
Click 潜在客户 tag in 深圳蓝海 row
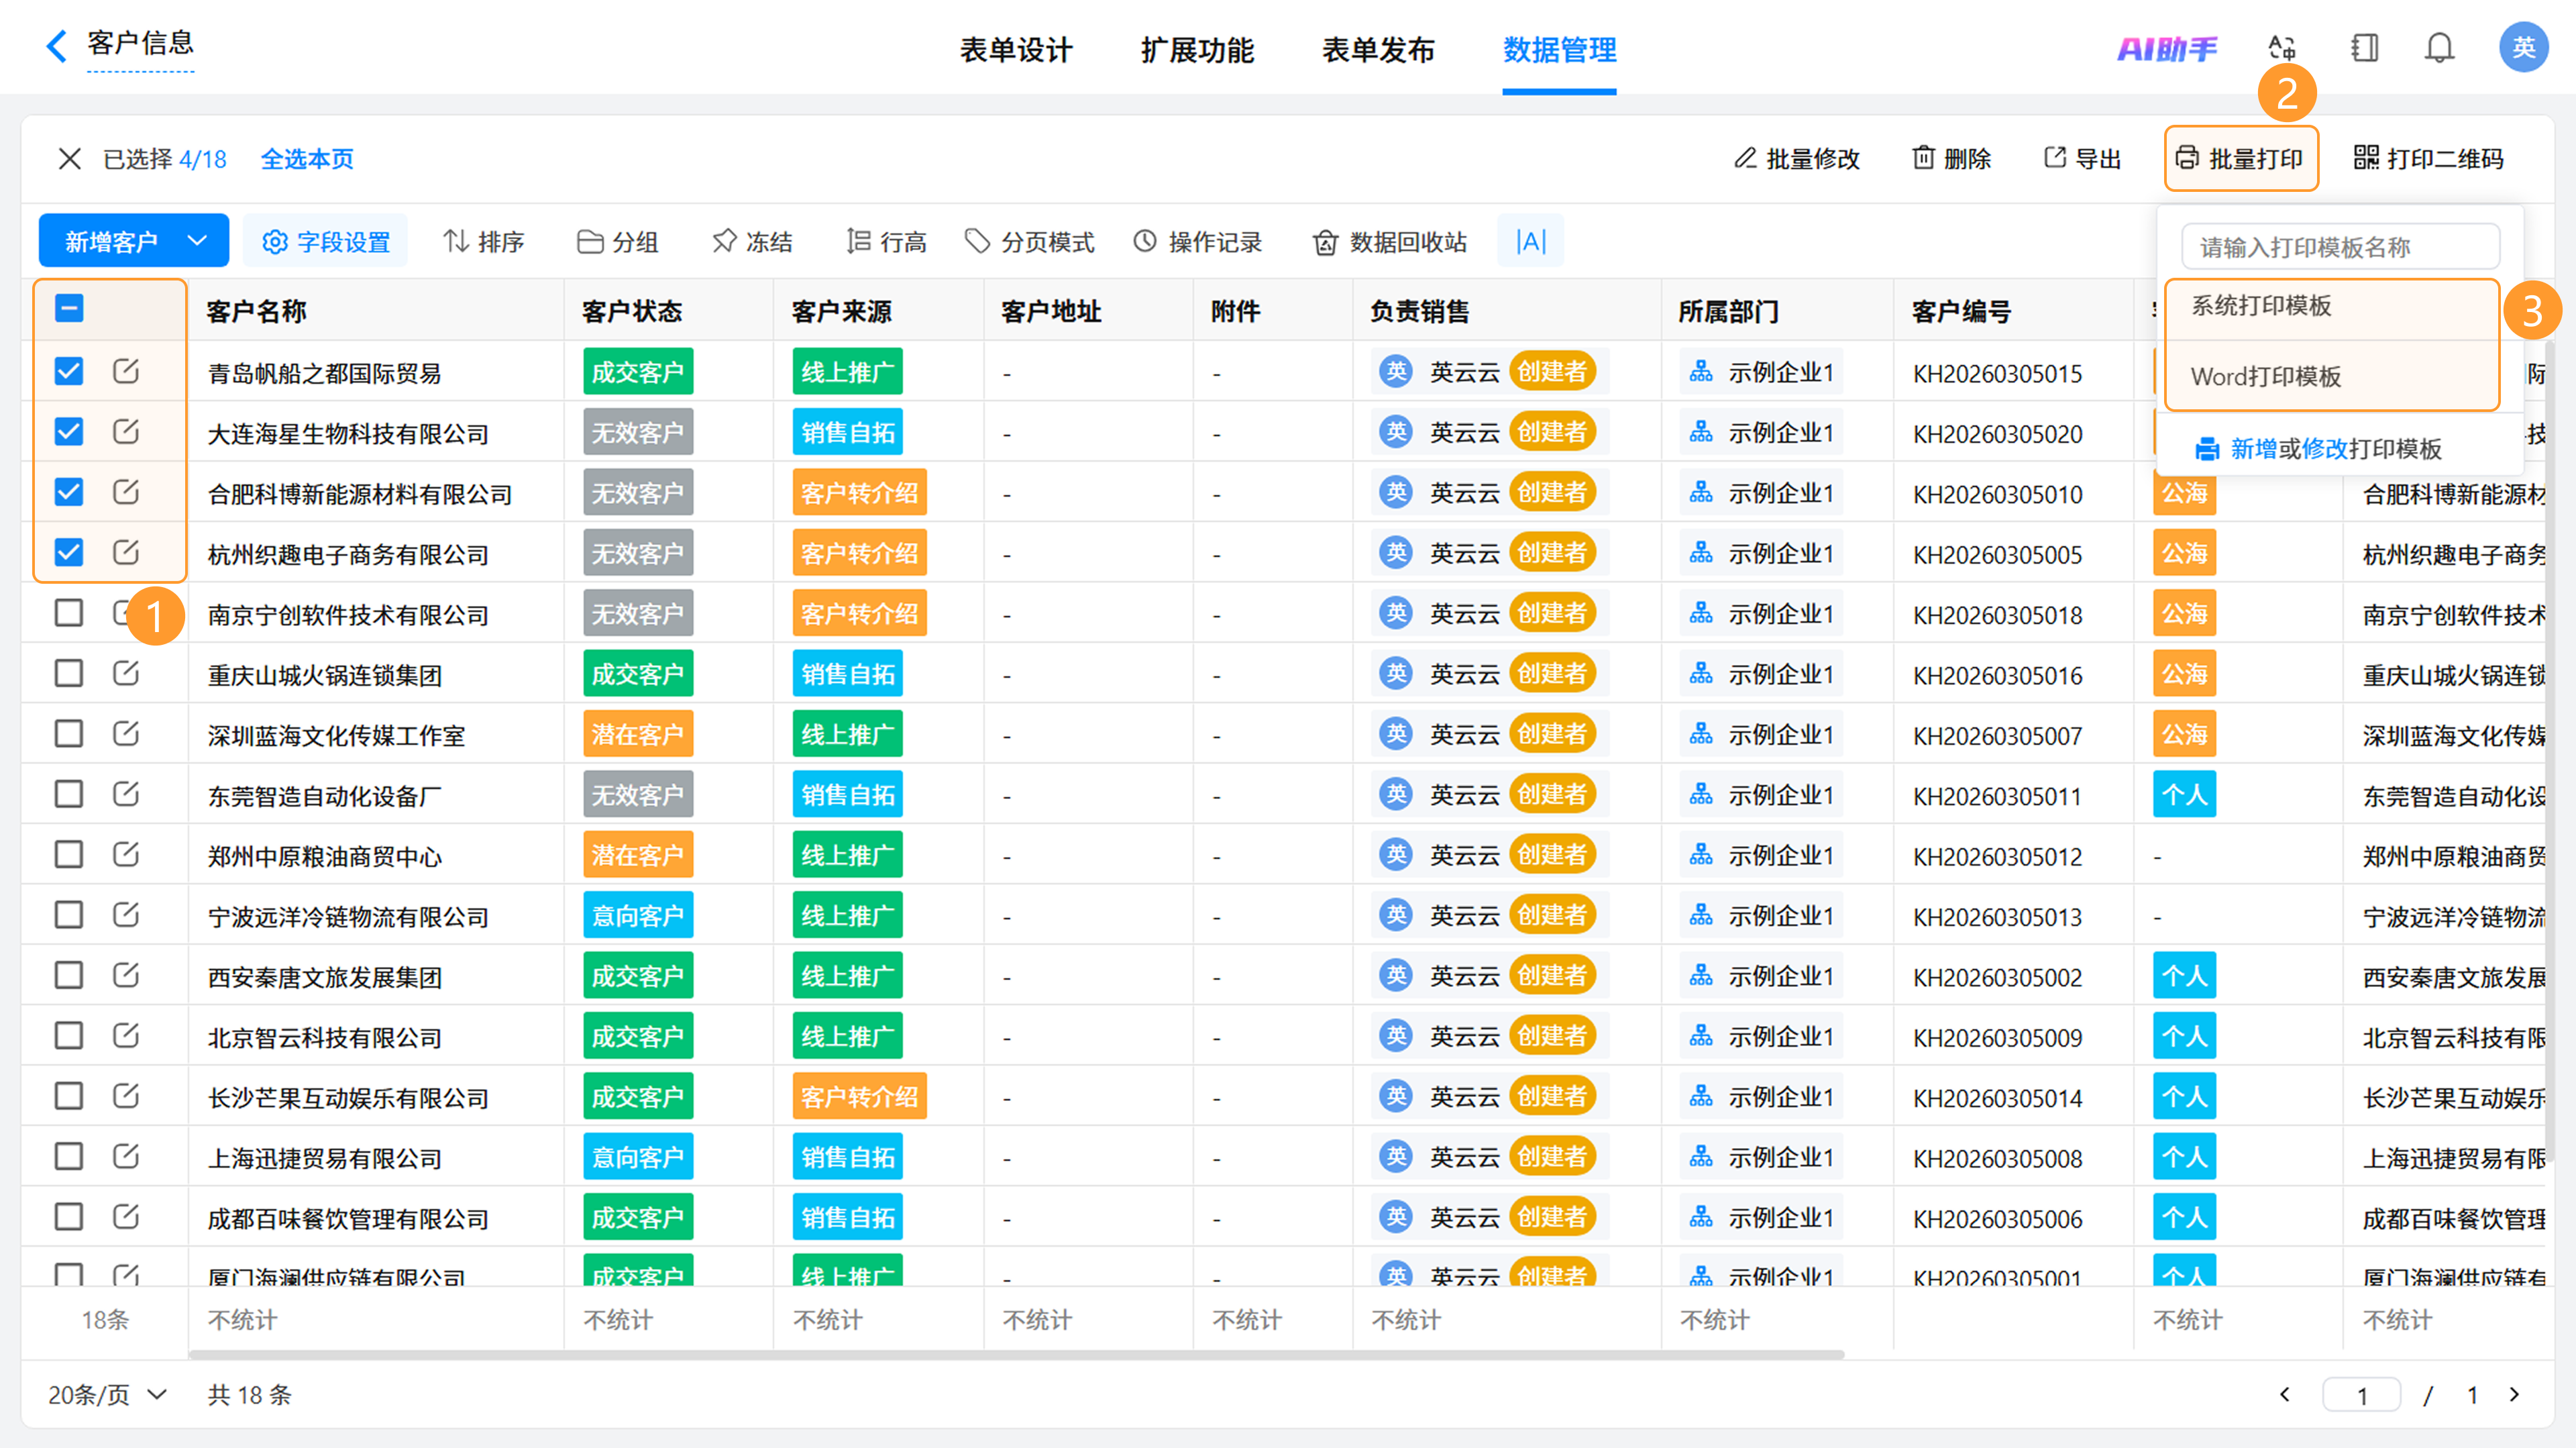(638, 734)
